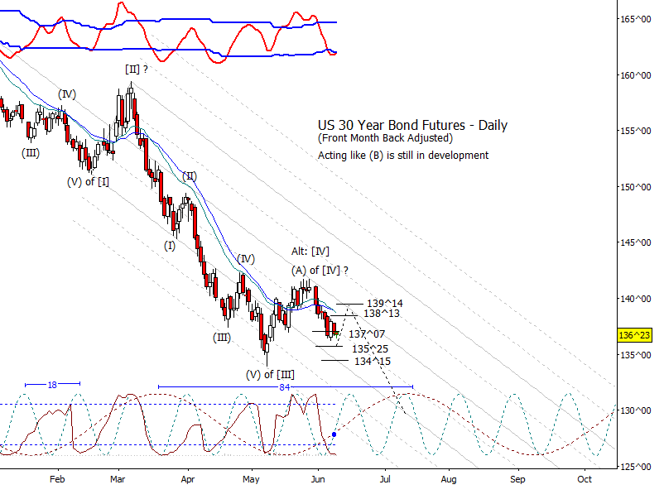Click the '(A) of [IV] ?' annotation
Image resolution: width=664 pixels, height=499 pixels.
click(320, 271)
